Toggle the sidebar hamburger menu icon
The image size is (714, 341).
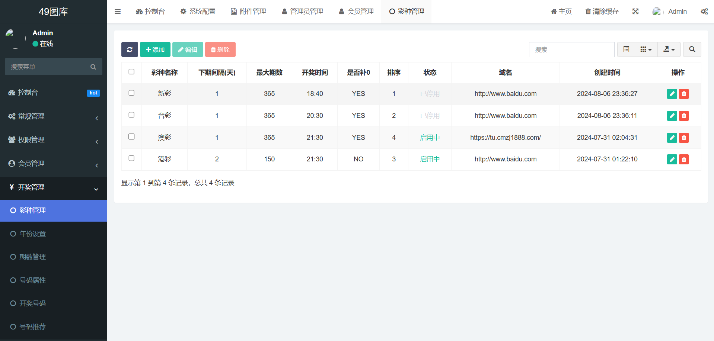point(118,12)
